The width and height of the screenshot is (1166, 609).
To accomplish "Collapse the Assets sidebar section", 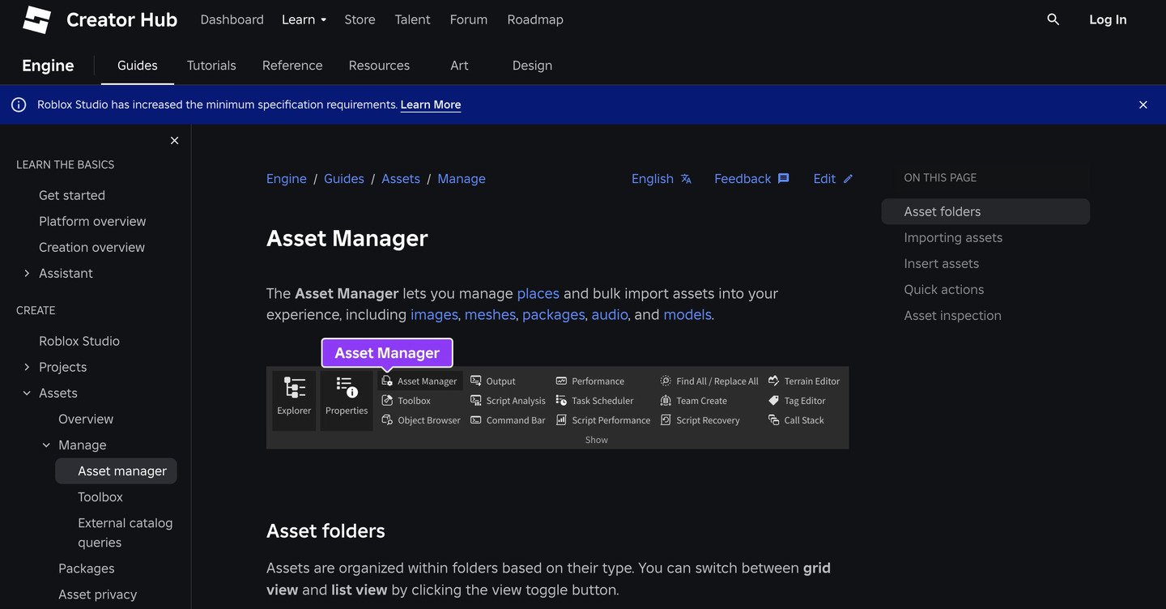I will [x=27, y=393].
